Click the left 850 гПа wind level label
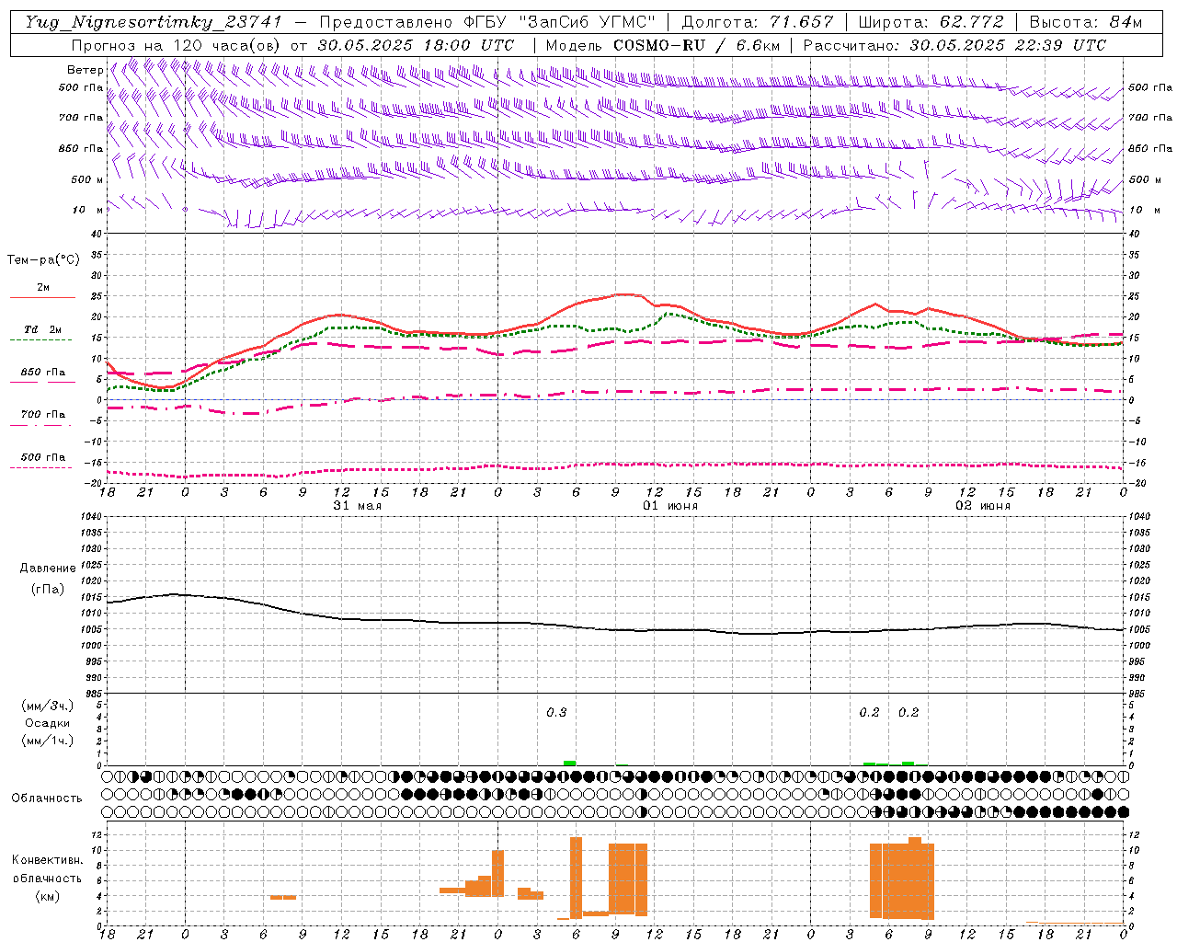This screenshot has width=1177, height=942. click(81, 148)
